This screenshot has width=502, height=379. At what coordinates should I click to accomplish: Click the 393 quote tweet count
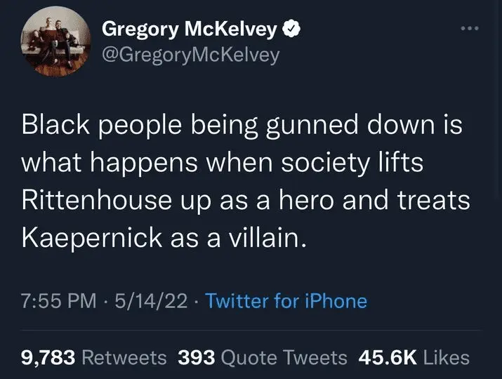point(196,357)
